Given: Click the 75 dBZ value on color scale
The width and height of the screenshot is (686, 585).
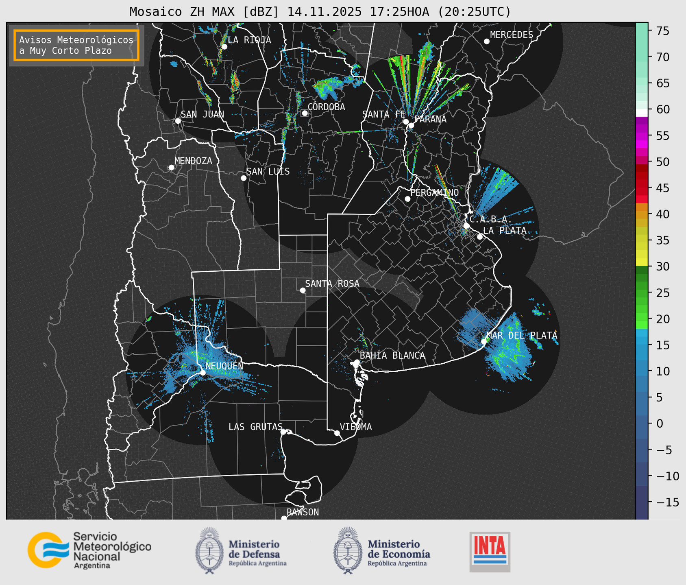Looking at the screenshot, I should [x=662, y=31].
